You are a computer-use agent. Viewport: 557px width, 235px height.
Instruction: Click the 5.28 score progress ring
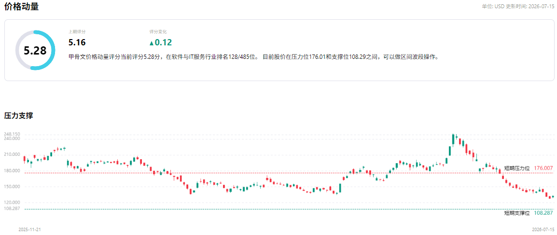(x=35, y=50)
